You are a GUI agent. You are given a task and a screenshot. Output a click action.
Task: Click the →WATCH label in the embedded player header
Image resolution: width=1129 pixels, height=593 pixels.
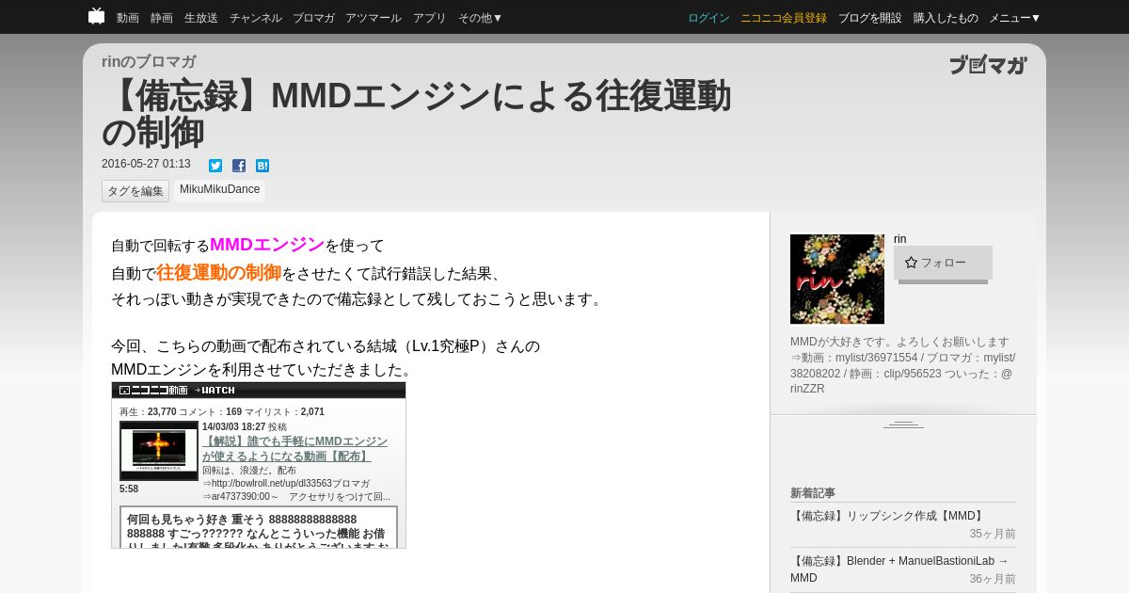pos(215,390)
